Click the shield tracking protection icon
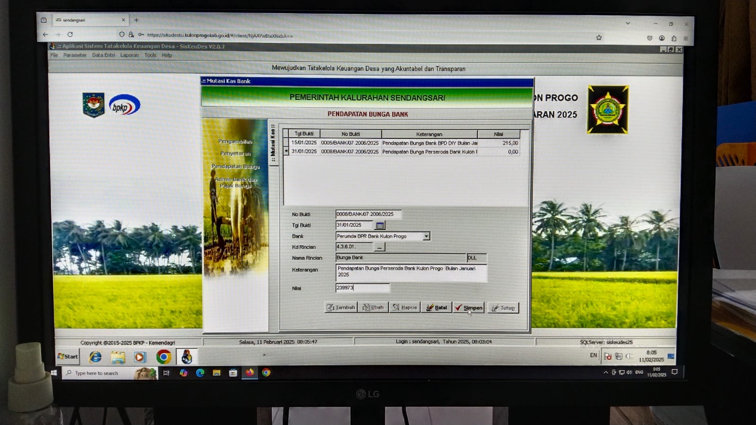 [x=122, y=34]
